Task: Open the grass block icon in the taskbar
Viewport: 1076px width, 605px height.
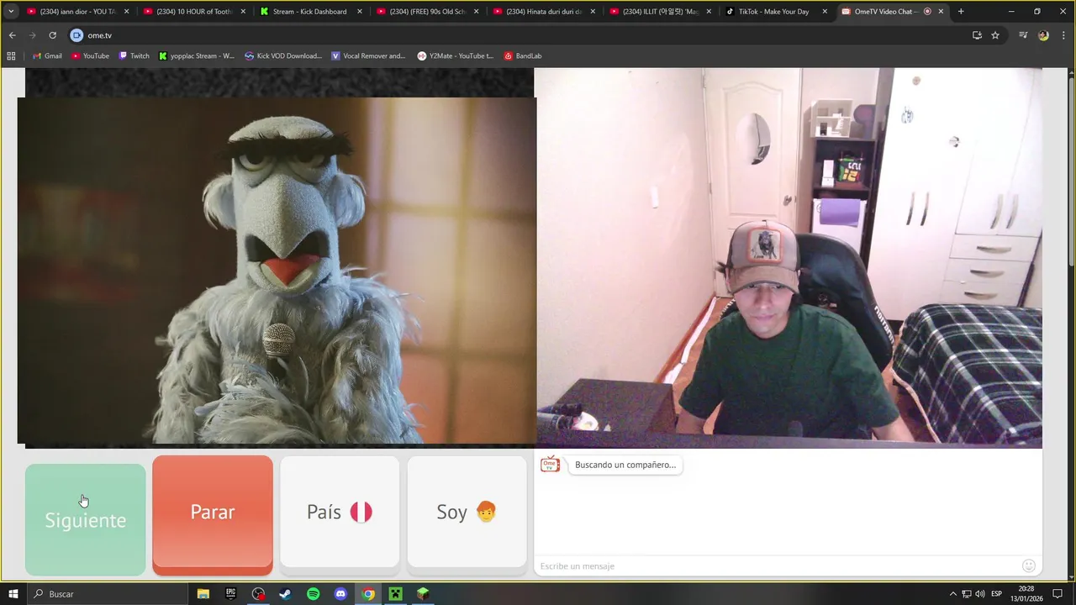Action: coord(423,594)
